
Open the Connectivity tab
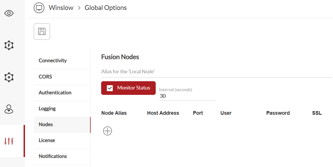click(62, 61)
